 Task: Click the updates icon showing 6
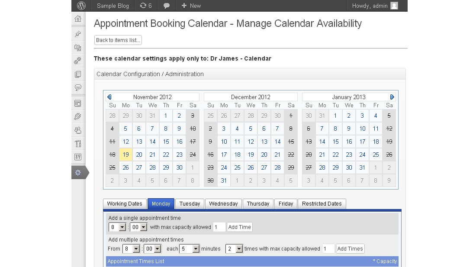[146, 6]
